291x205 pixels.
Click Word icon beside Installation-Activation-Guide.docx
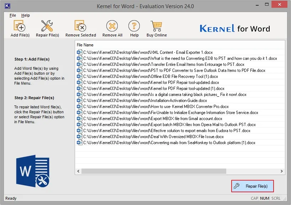coord(79,101)
